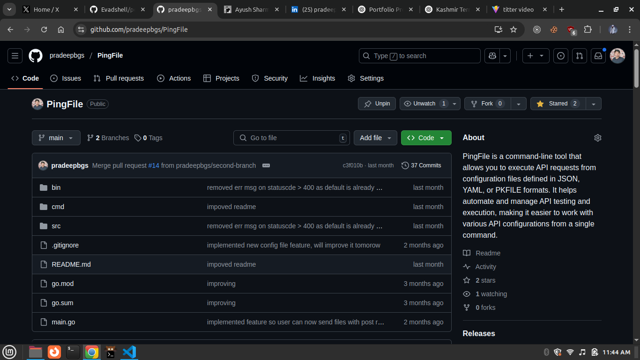Switch to the Actions tab
The image size is (640, 360).
(174, 78)
